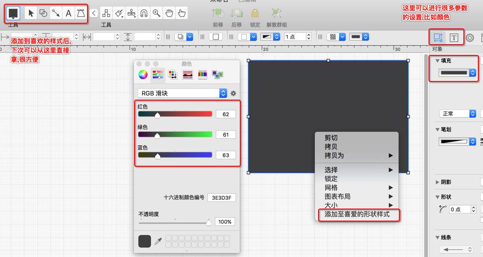Pick the Zoom magnifier tool
This screenshot has height=257, width=483.
tap(156, 14)
